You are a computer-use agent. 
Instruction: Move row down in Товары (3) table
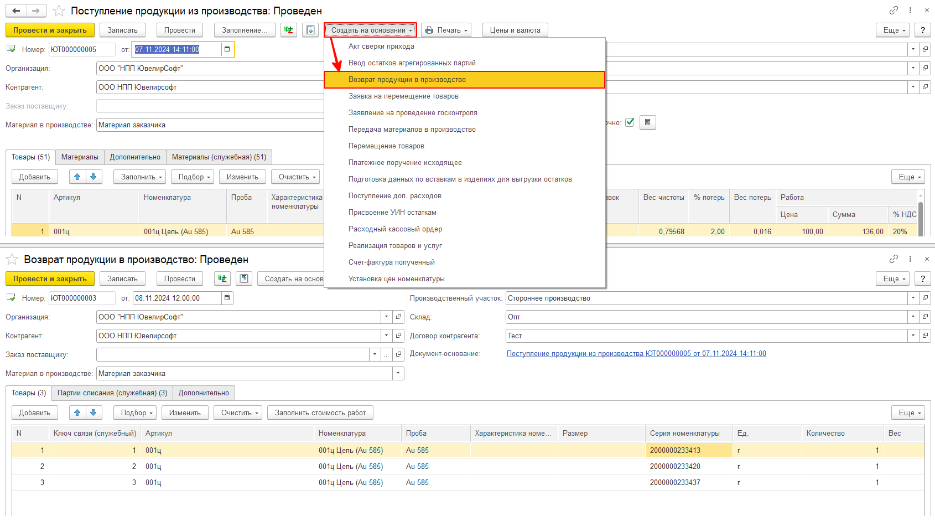[94, 412]
